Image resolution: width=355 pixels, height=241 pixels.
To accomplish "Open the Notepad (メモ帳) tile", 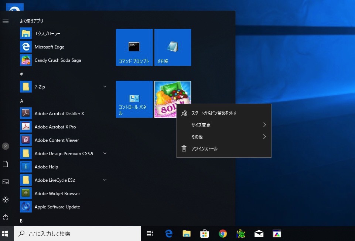I will click(173, 47).
